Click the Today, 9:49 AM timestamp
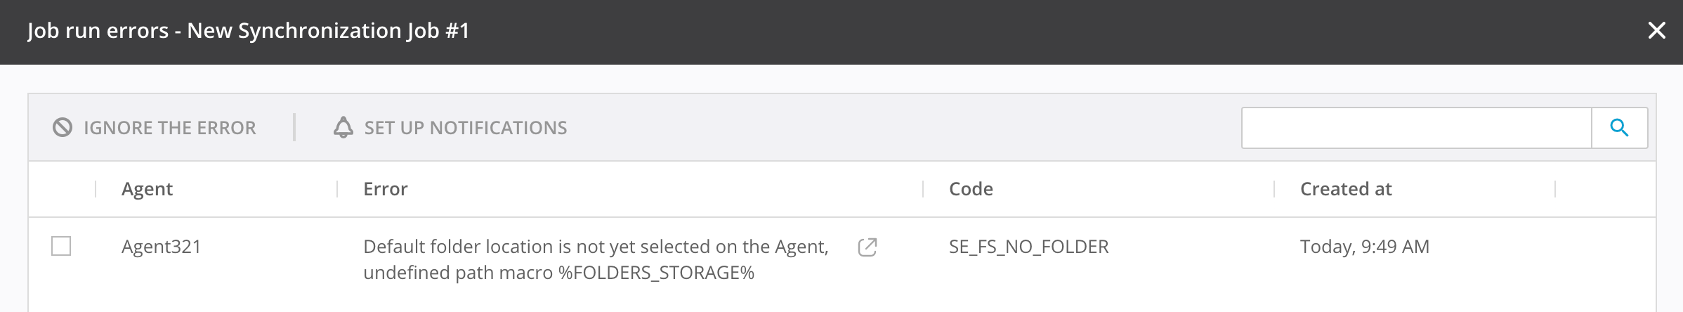Screen dimensions: 1683x312 coord(1364,247)
